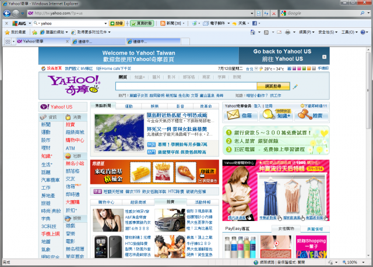Expand the 工具(O) Tools menu
Image resolution: width=373 pixels, height=267 pixels.
350,32
